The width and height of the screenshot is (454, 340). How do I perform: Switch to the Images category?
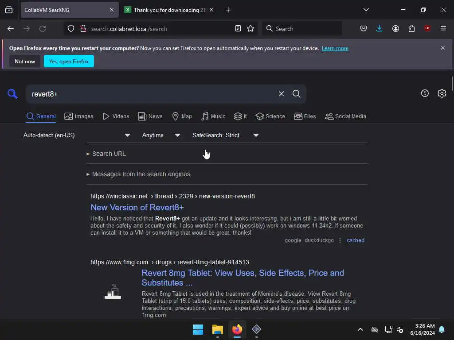79,116
